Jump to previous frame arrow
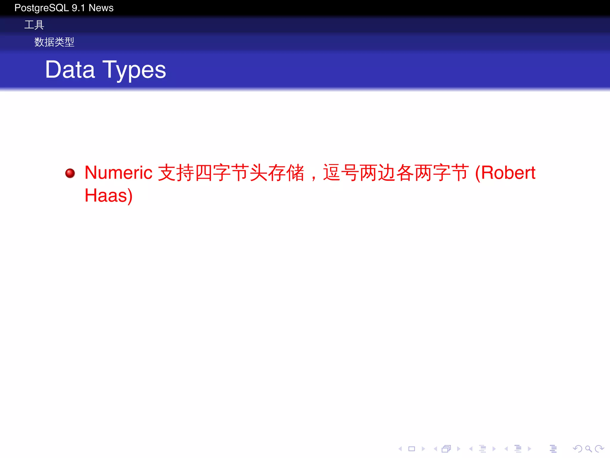Viewport: 610px width, 458px height. pos(435,449)
